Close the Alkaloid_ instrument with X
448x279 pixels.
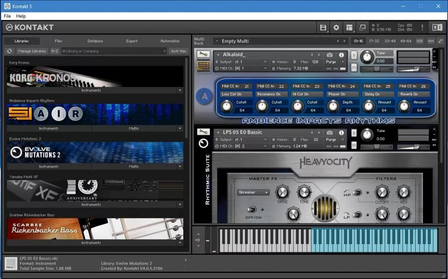click(434, 52)
